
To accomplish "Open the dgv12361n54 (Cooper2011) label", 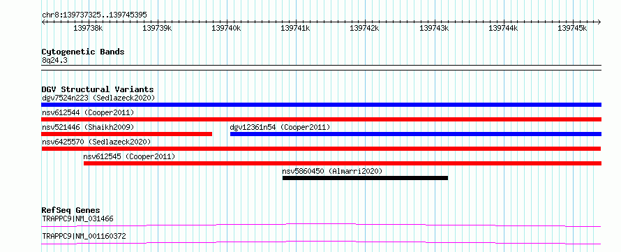I will point(280,127).
